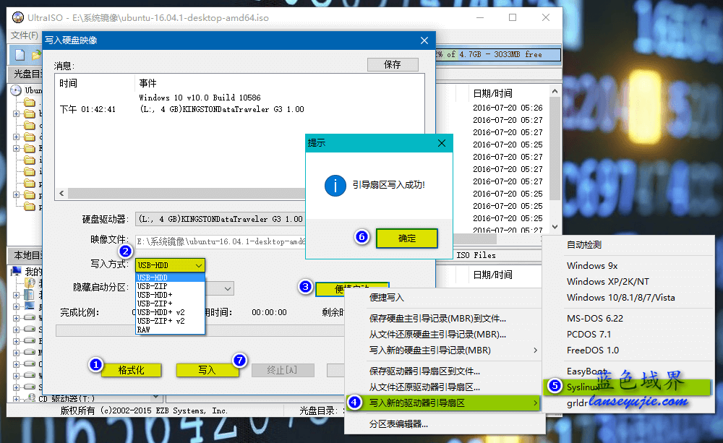The height and width of the screenshot is (443, 723).
Task: Click the 映像文件 path field
Action: [221, 241]
